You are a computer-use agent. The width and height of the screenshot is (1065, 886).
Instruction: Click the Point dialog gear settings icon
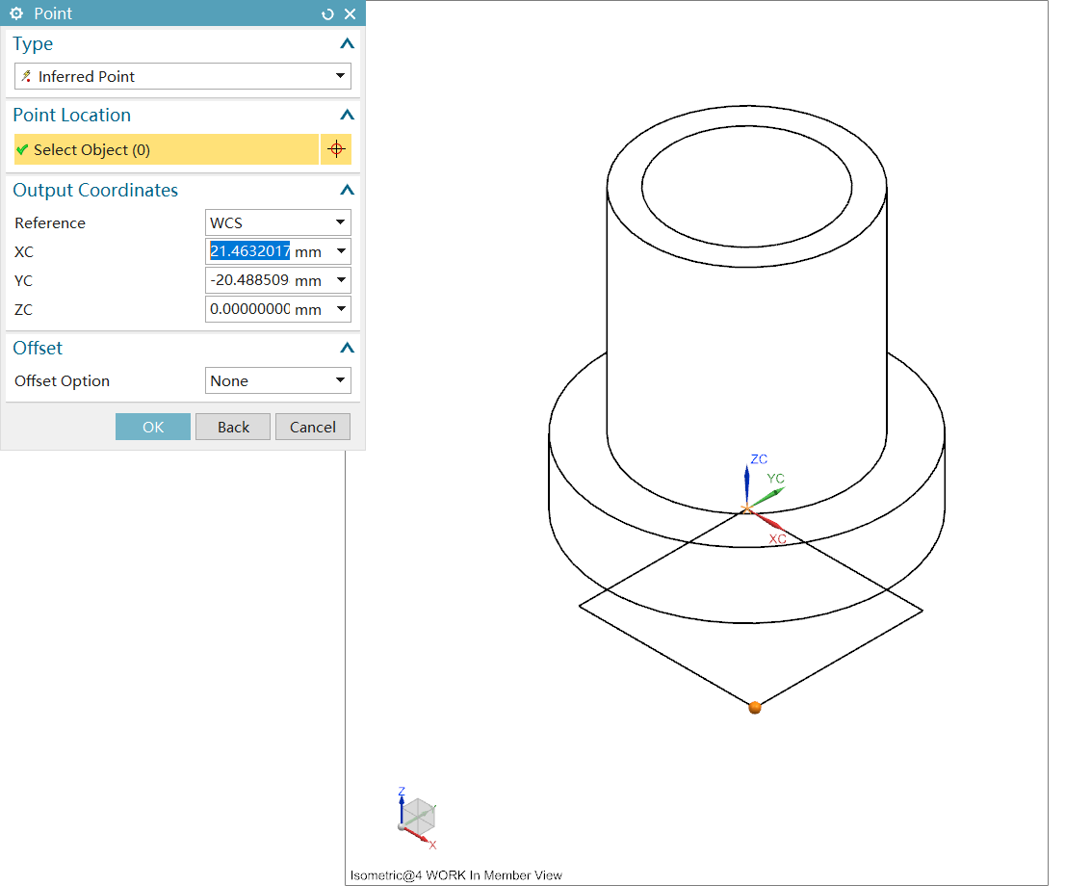(16, 13)
